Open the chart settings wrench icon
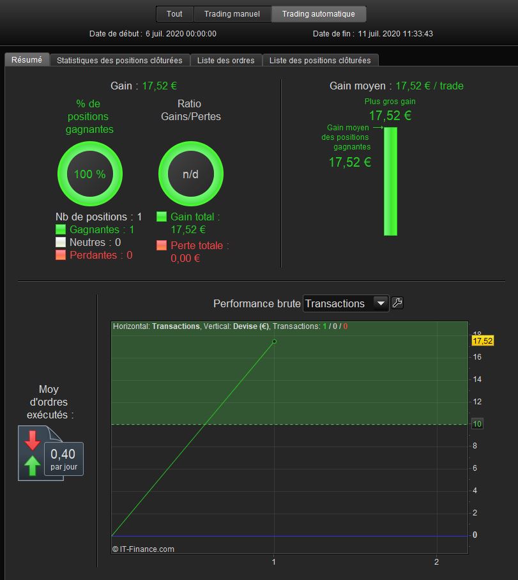This screenshot has height=580, width=518. click(397, 303)
